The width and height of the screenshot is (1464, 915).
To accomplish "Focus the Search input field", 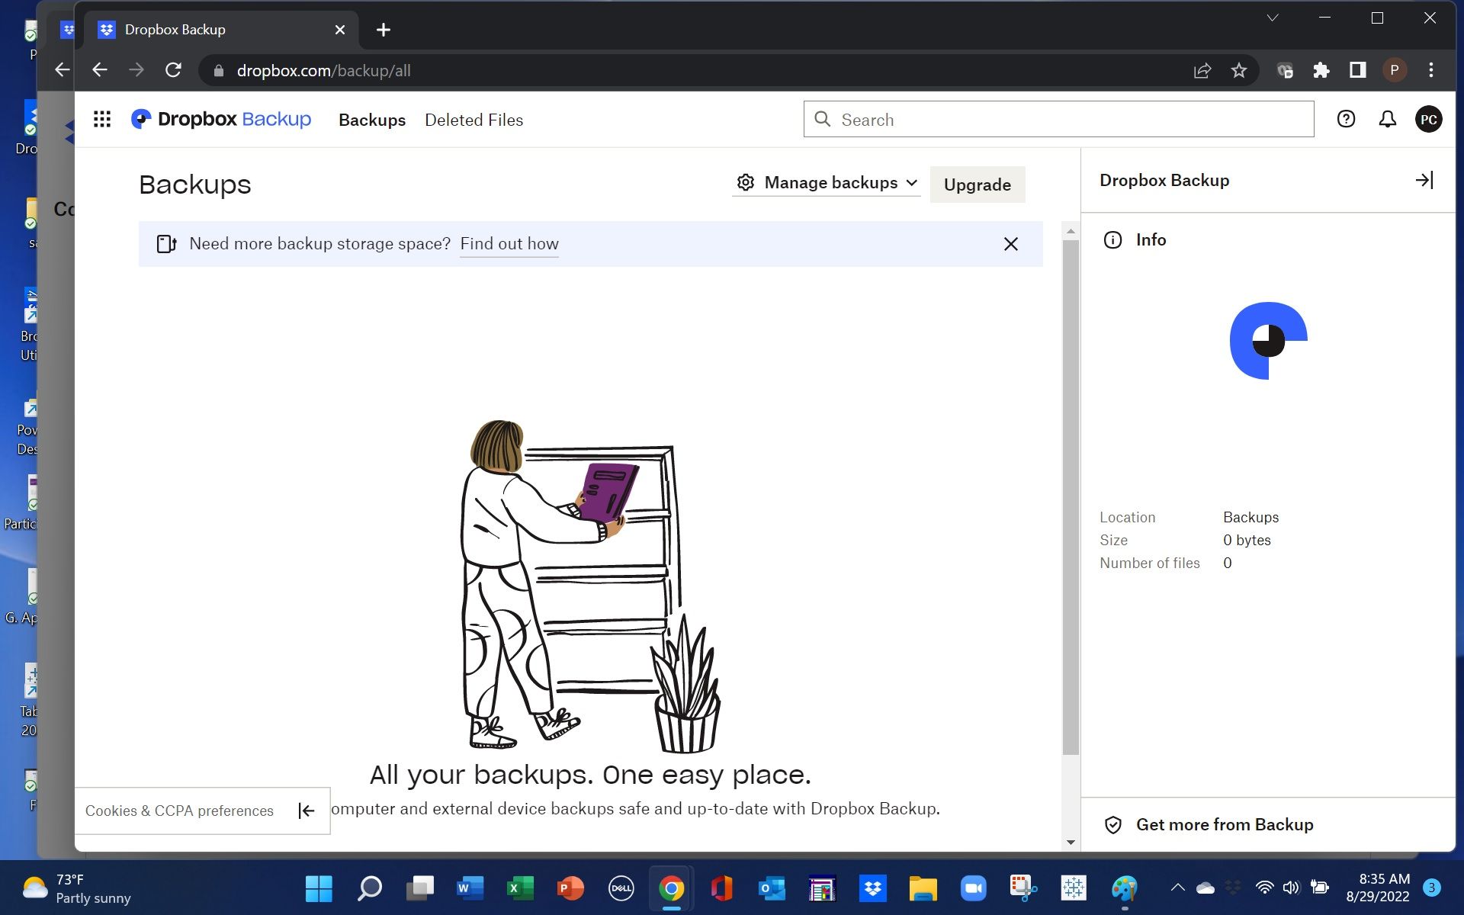I will click(x=1058, y=120).
